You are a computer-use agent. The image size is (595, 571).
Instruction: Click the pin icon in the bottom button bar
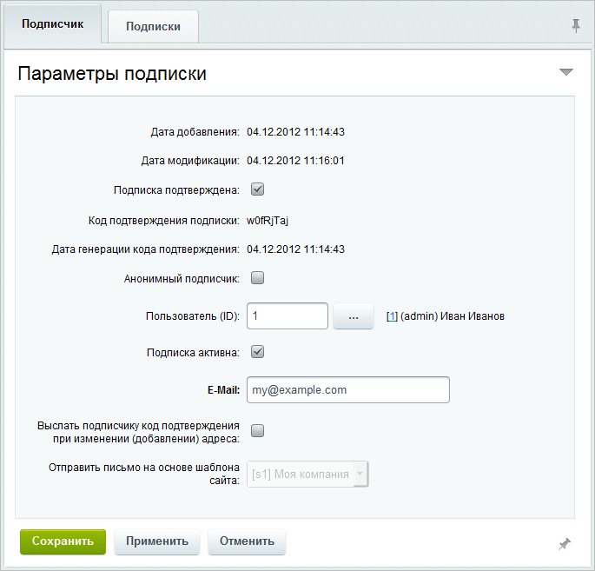pos(565,543)
